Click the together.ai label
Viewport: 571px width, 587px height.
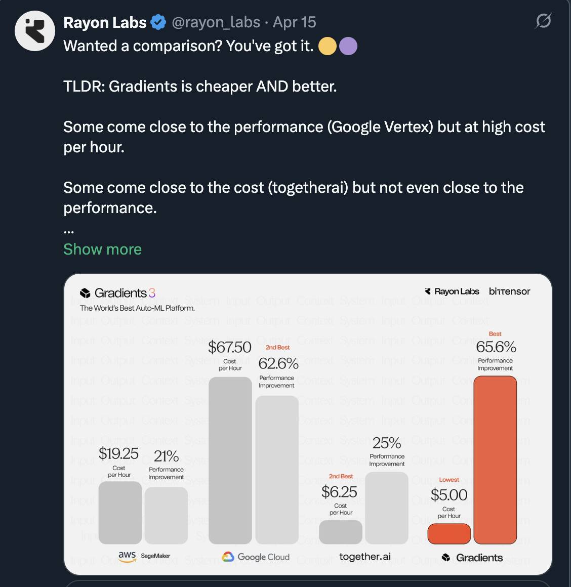pyautogui.click(x=365, y=557)
